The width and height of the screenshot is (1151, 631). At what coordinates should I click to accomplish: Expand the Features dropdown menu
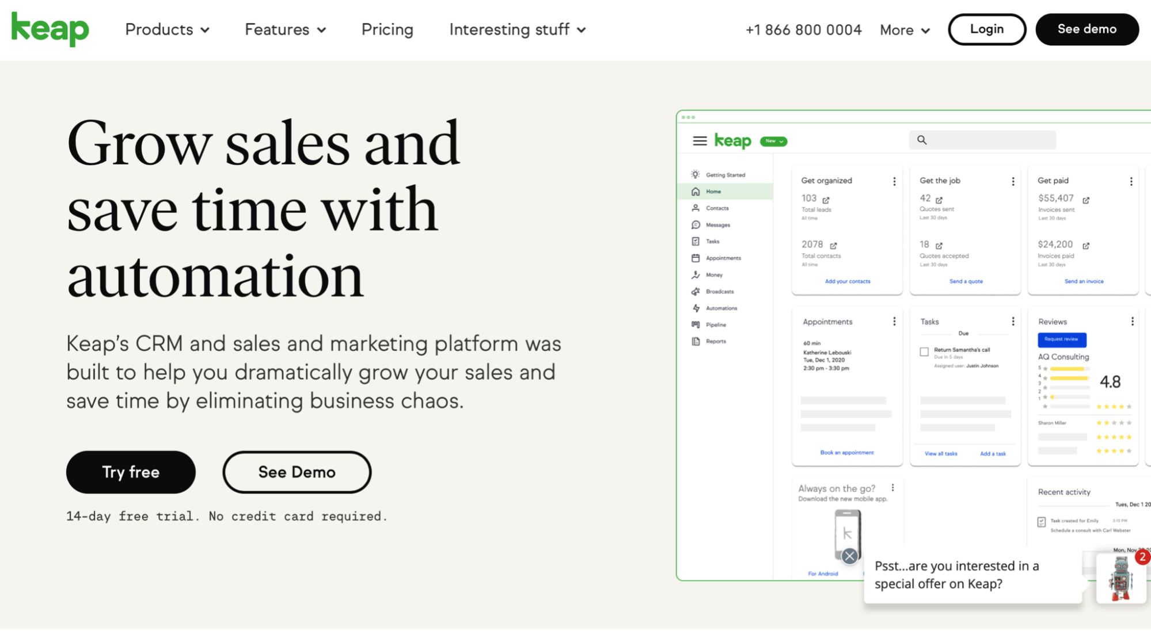(x=286, y=29)
